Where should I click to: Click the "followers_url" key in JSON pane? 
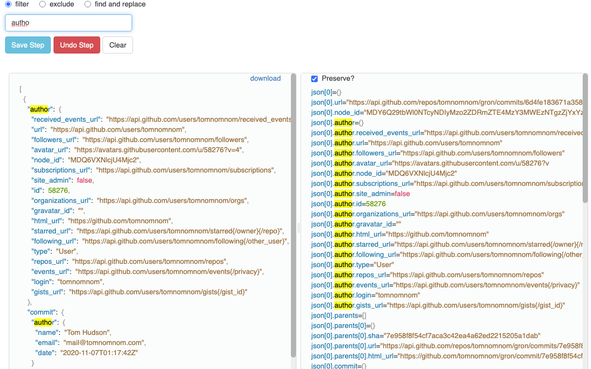(x=55, y=140)
